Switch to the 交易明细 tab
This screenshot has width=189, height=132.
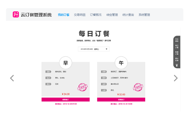click(x=80, y=15)
